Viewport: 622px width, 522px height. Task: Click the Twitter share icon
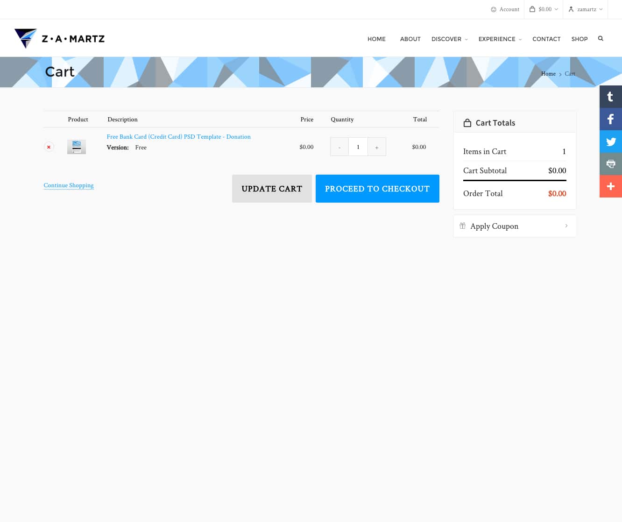point(610,141)
